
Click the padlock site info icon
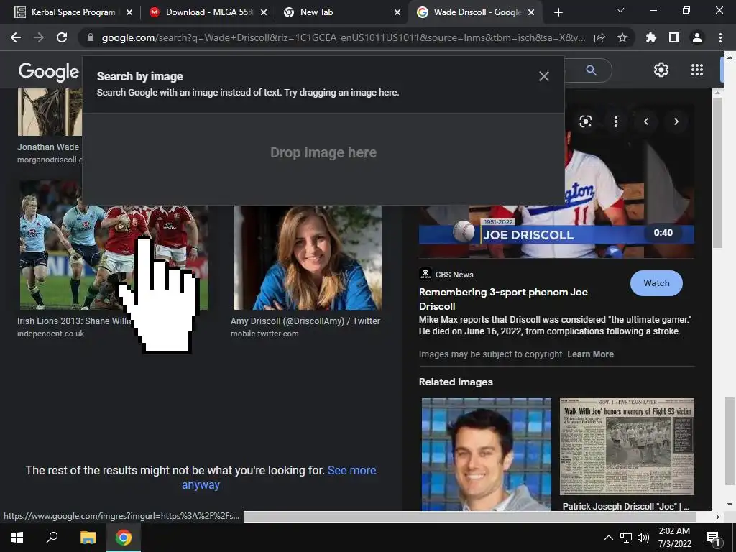[91, 37]
